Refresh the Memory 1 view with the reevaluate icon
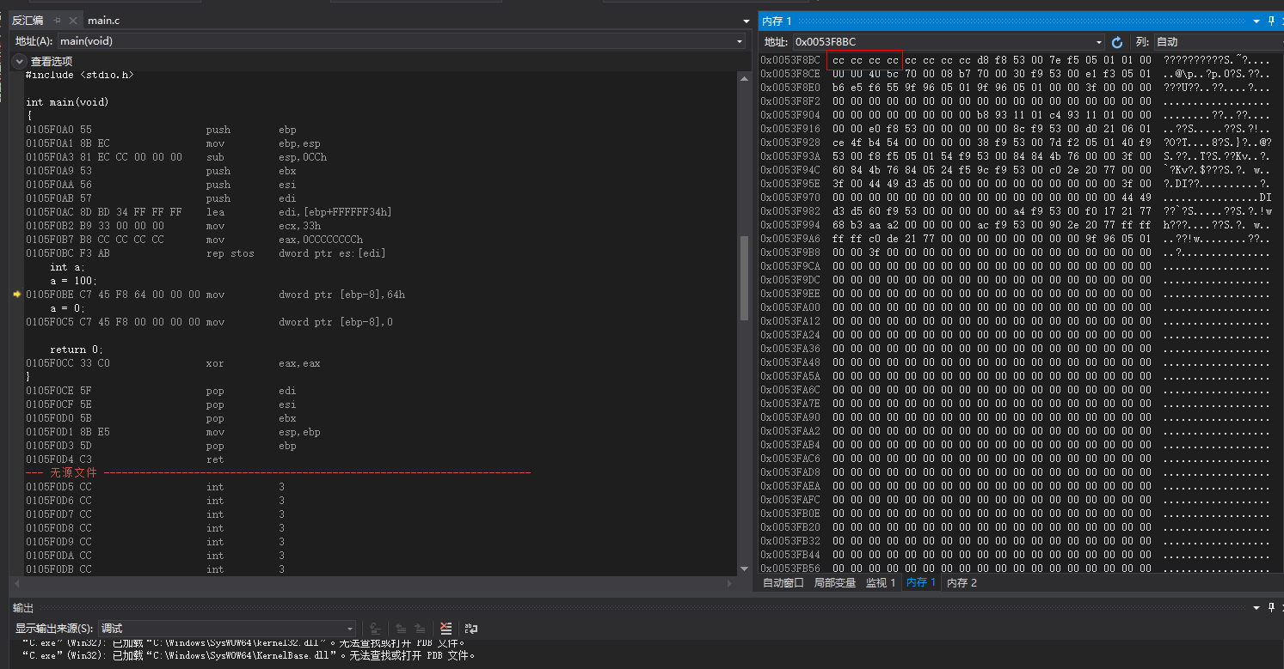1284x669 pixels. point(1117,42)
